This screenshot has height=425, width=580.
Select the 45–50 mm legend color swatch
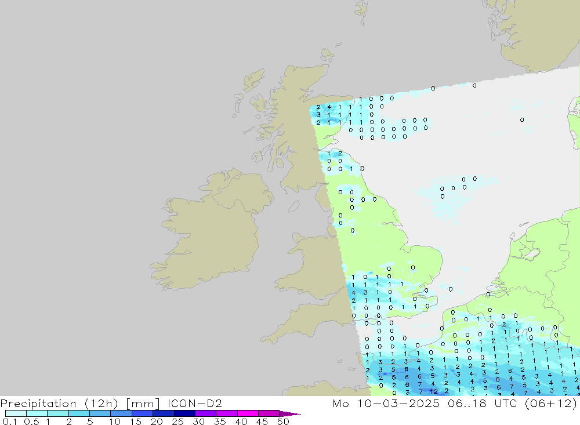(269, 413)
